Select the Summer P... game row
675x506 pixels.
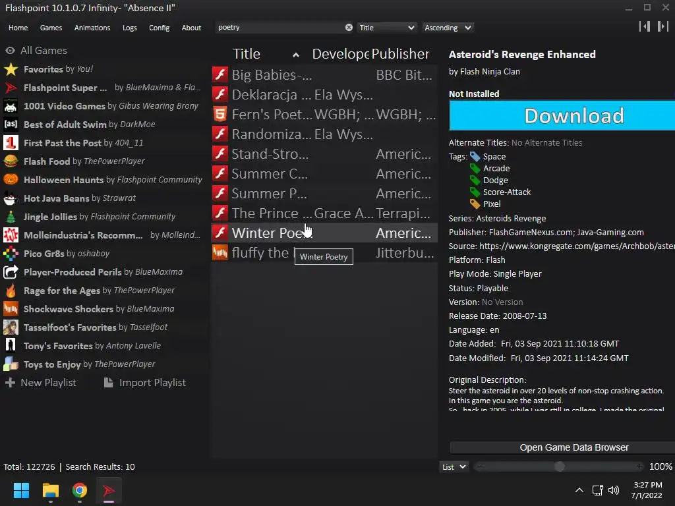point(324,193)
